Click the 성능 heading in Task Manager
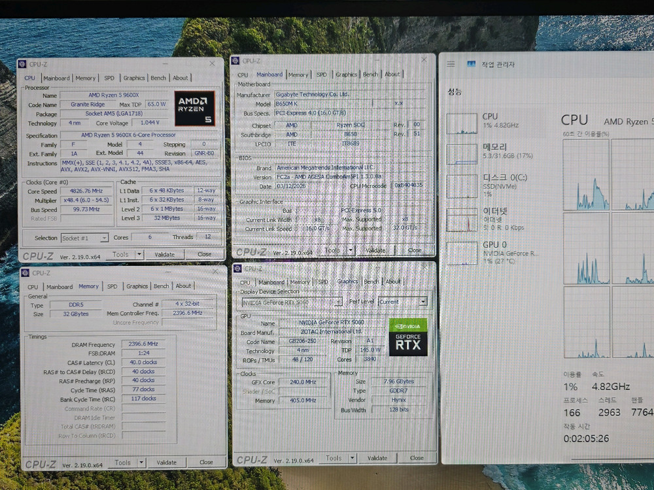Viewport: 654px width, 490px height. pyautogui.click(x=455, y=91)
